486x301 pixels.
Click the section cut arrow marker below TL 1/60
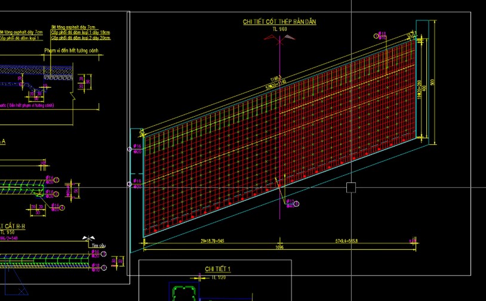(279, 39)
